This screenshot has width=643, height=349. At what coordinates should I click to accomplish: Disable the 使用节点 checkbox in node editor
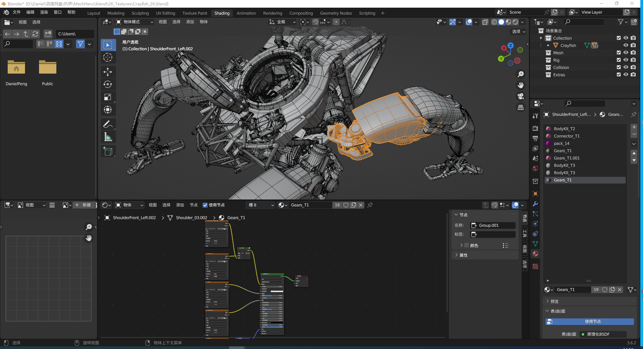coord(205,205)
